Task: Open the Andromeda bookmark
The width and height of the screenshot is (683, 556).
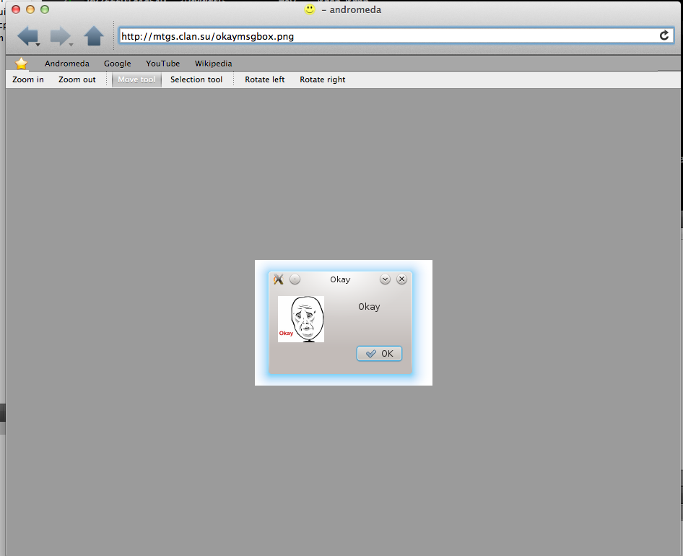Action: 66,64
